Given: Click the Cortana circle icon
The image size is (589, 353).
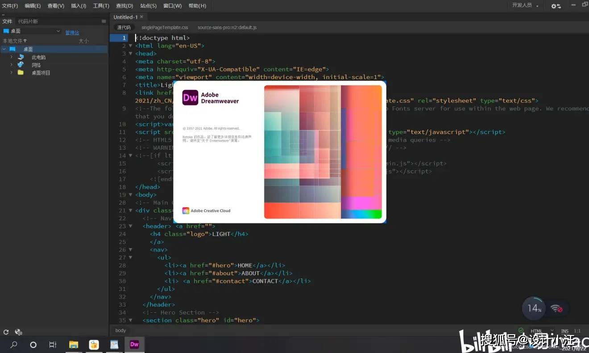Looking at the screenshot, I should (33, 345).
